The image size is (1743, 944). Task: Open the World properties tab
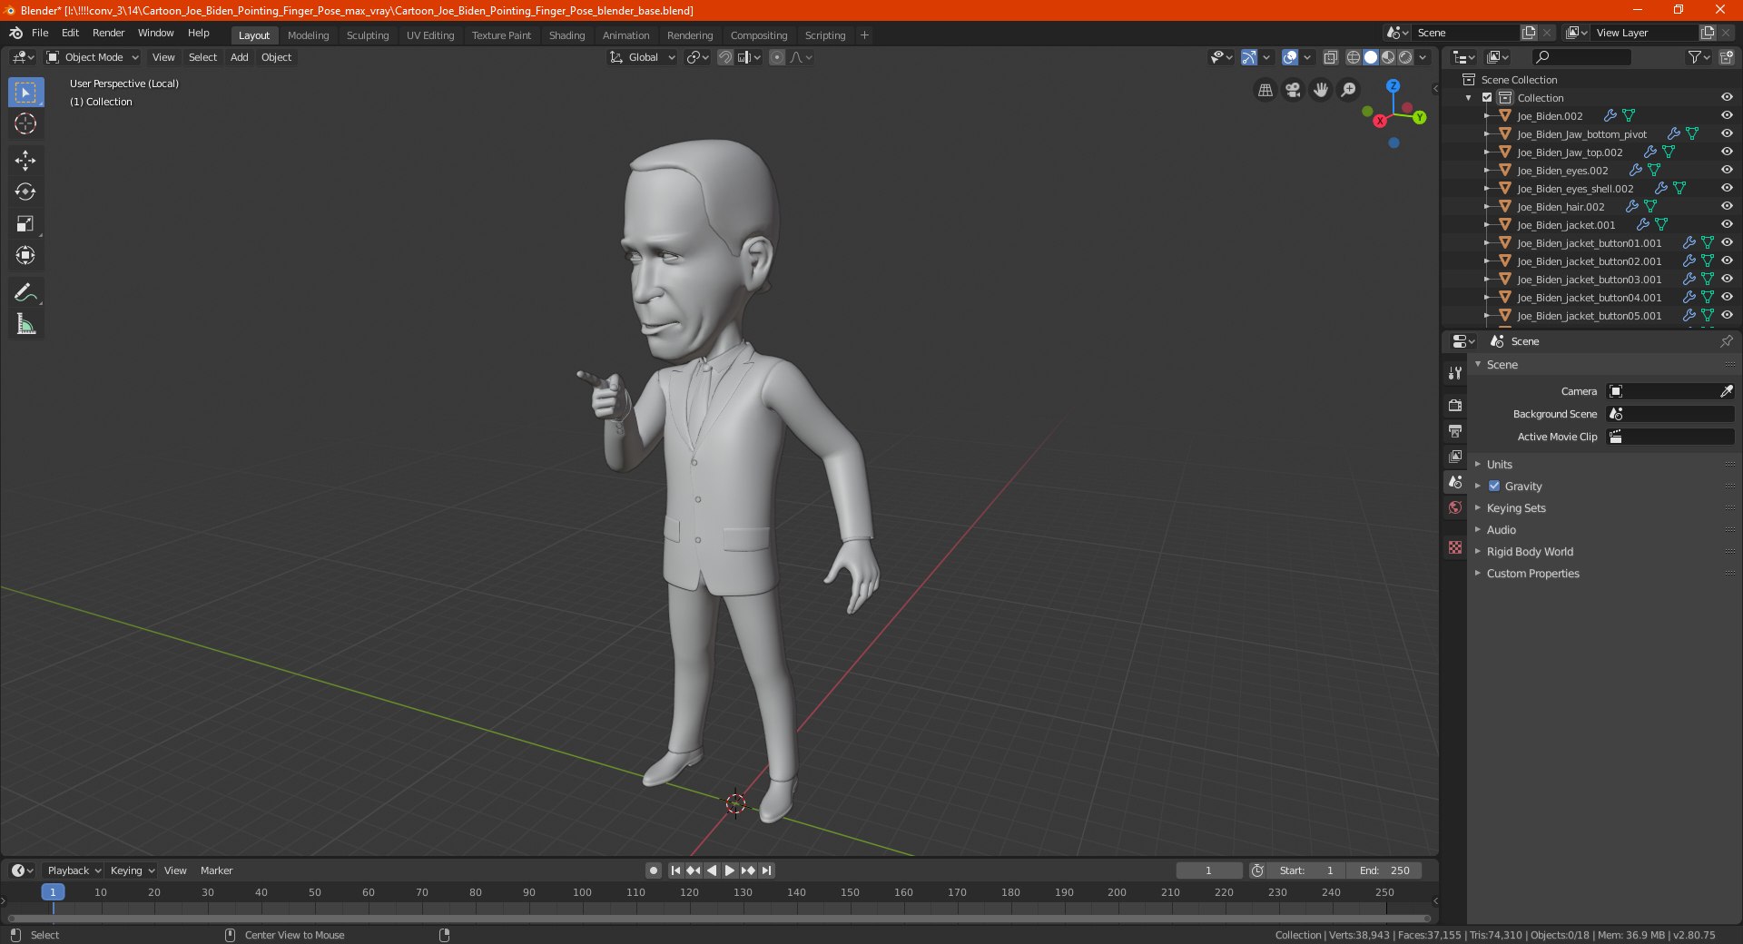coord(1455,507)
